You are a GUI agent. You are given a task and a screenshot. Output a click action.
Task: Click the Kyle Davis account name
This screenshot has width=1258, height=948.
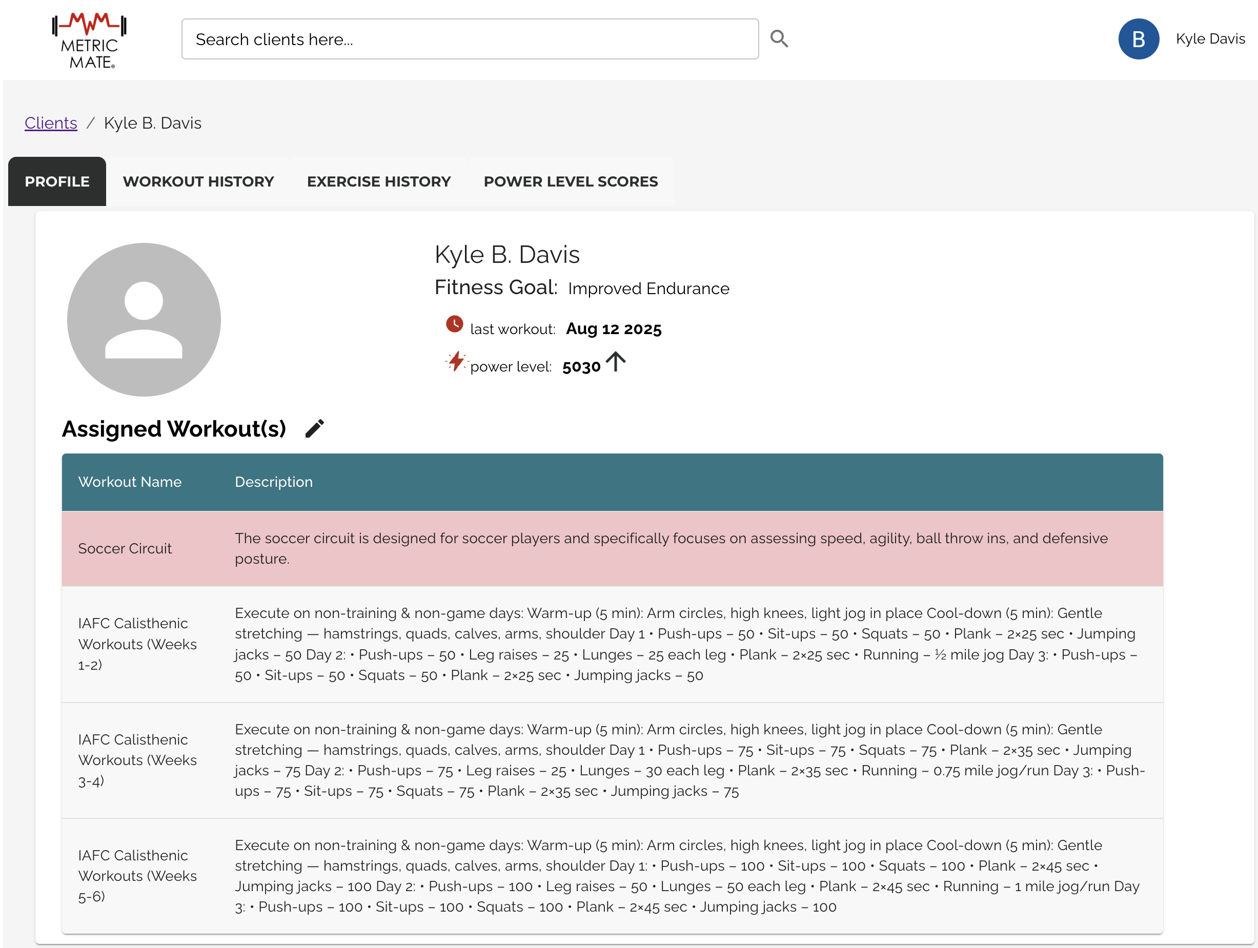[1210, 38]
